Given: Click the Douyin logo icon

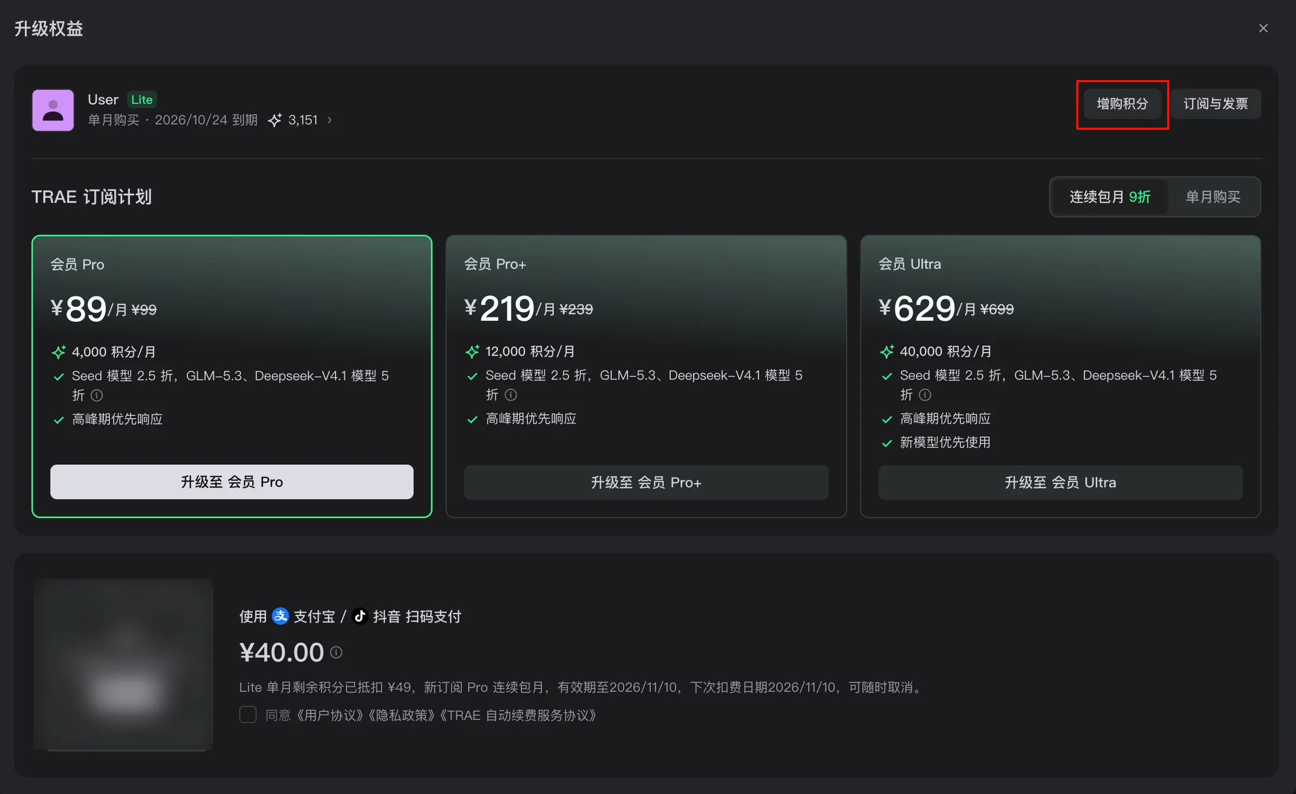Looking at the screenshot, I should 360,616.
